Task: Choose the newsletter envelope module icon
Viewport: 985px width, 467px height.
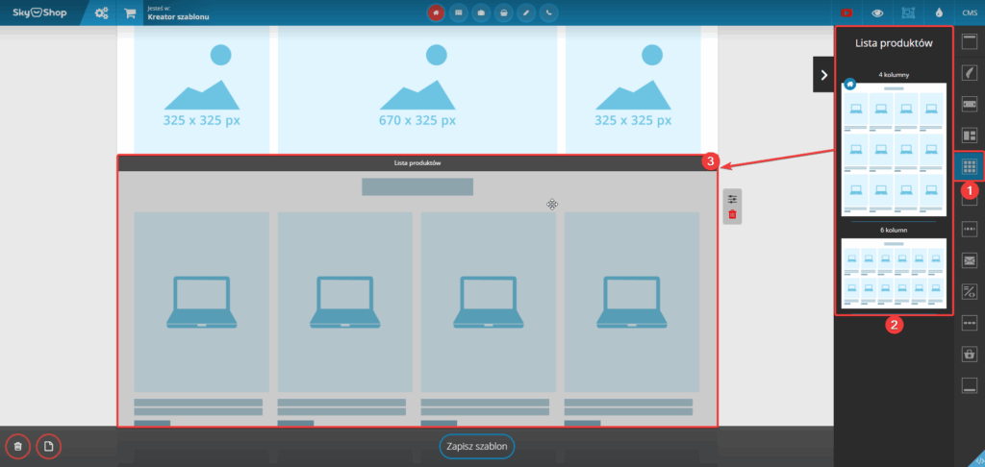Action: pos(969,259)
